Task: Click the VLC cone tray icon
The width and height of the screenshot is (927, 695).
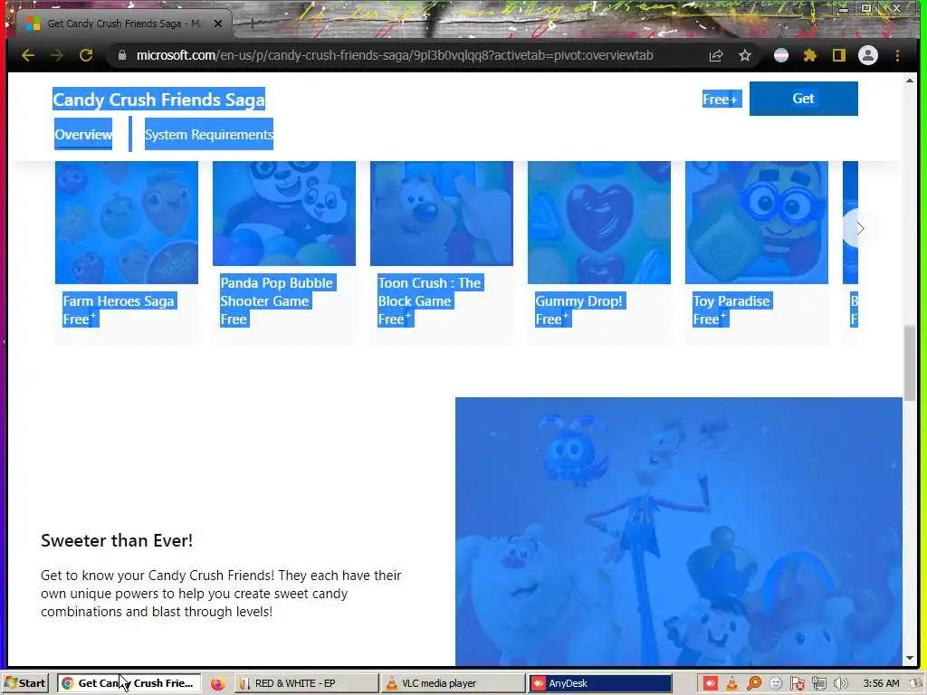Action: [x=731, y=683]
